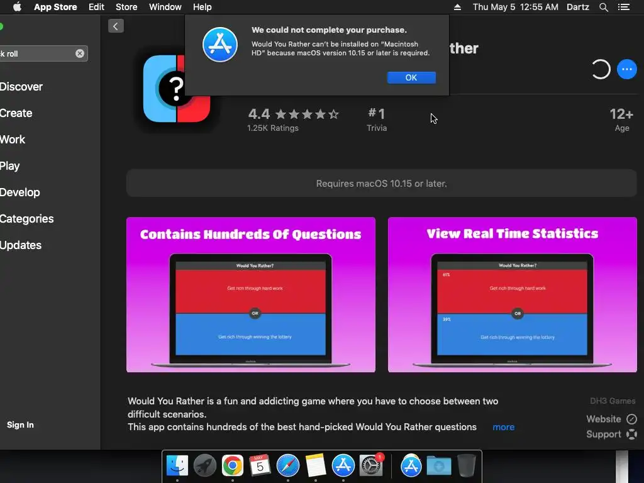Open Google Chrome from the Dock
The image size is (644, 483).
click(x=233, y=466)
